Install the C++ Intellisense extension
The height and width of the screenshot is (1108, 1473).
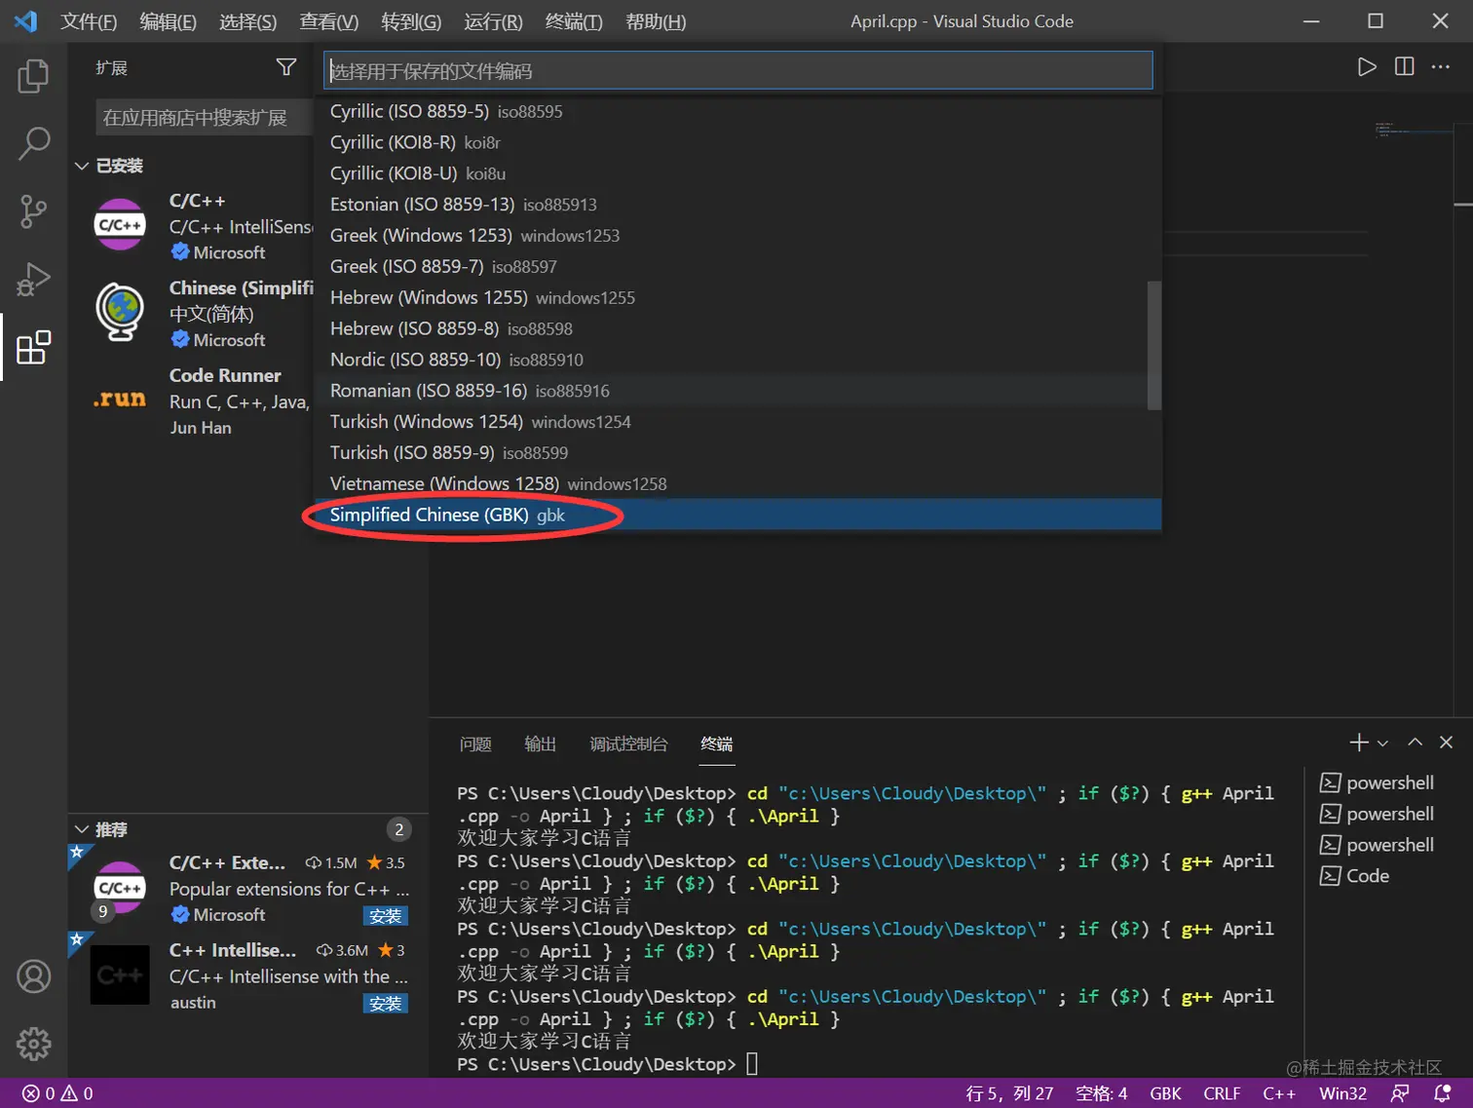pos(385,1004)
